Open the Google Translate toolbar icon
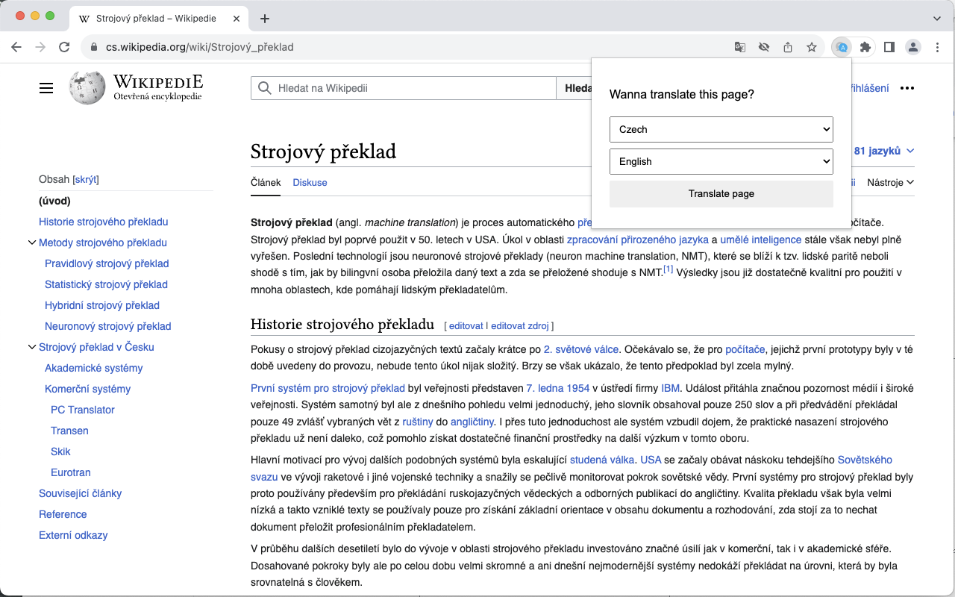 point(739,46)
